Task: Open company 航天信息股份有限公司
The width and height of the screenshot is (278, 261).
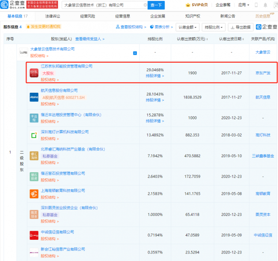Action: point(59,91)
